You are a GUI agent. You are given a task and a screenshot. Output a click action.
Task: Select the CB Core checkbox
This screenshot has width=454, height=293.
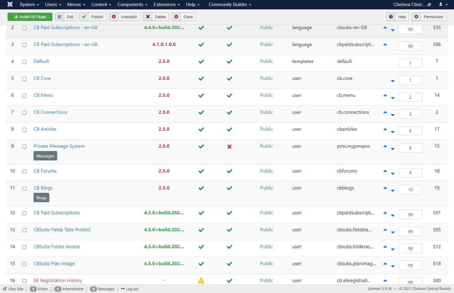[24, 79]
